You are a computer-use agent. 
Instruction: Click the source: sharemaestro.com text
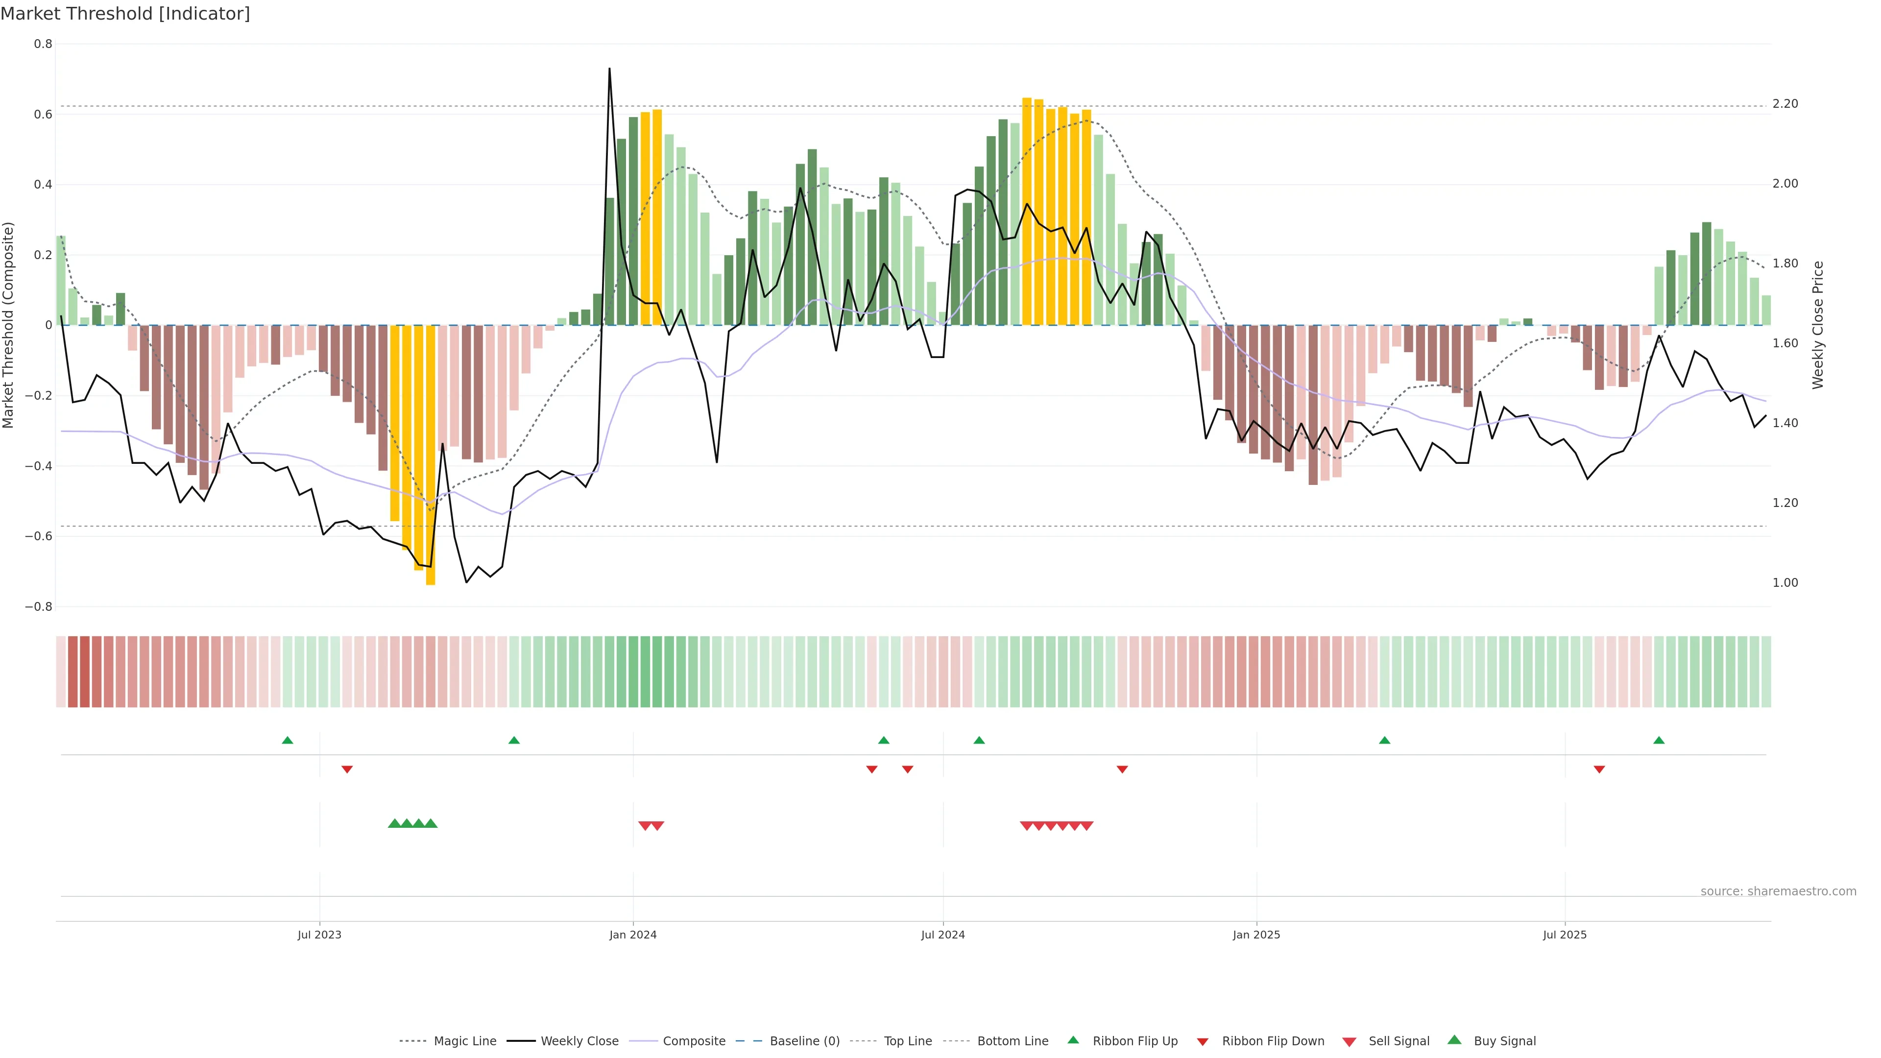tap(1778, 891)
